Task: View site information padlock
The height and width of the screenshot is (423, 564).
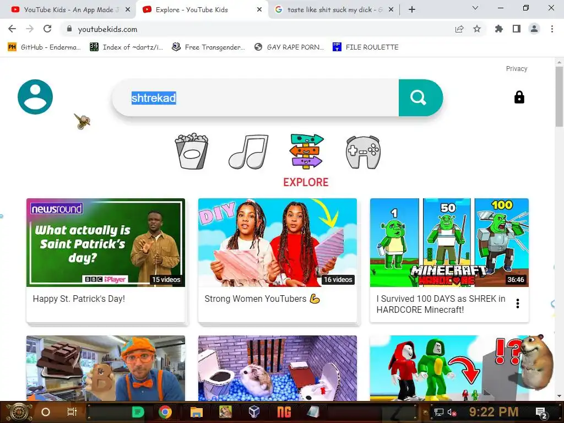Action: pos(69,29)
